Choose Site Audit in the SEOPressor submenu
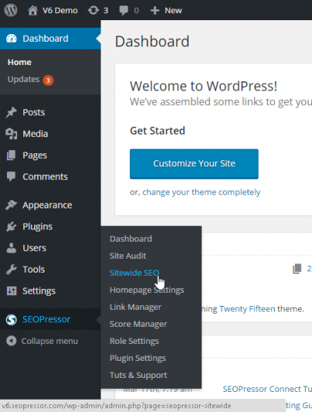Screen dimensions: 312x412 (x=128, y=256)
